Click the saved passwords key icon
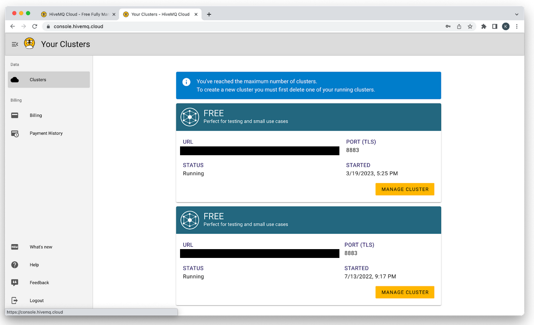The image size is (534, 325). [x=448, y=26]
